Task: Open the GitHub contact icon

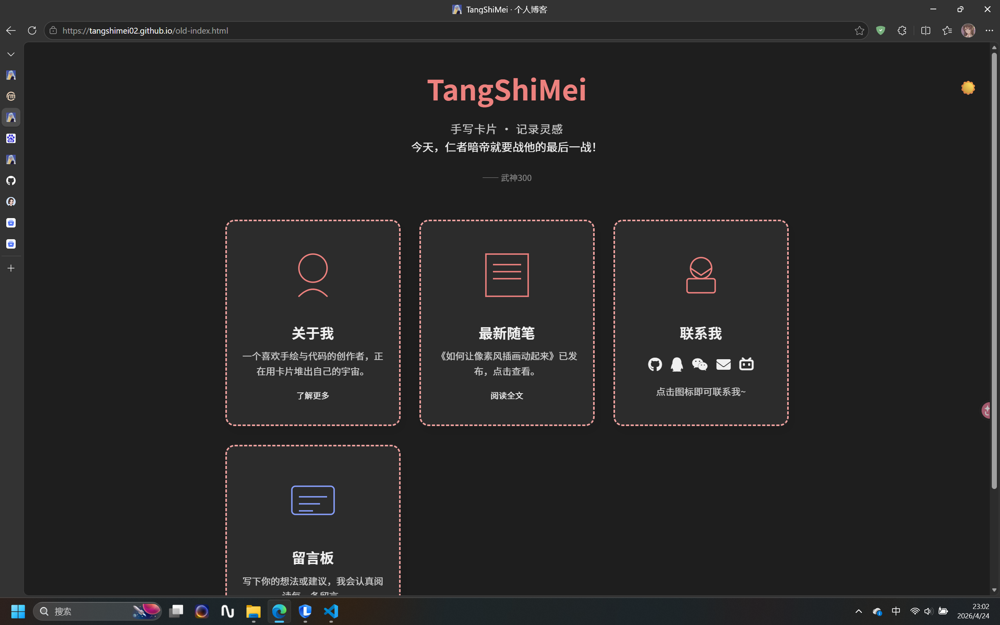Action: pos(655,364)
